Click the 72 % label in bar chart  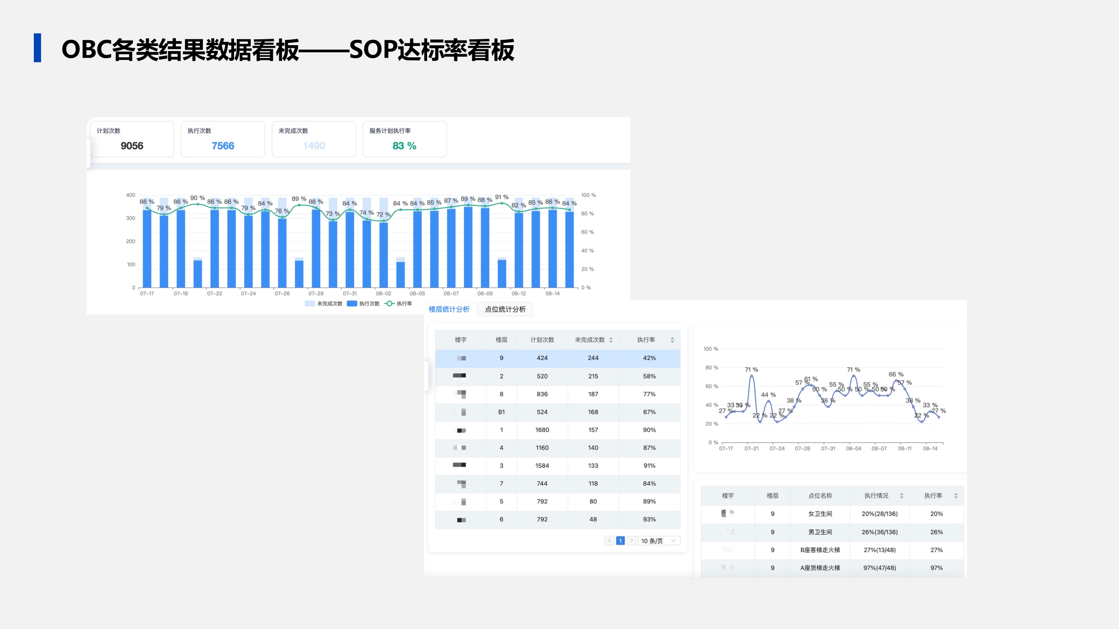[383, 215]
